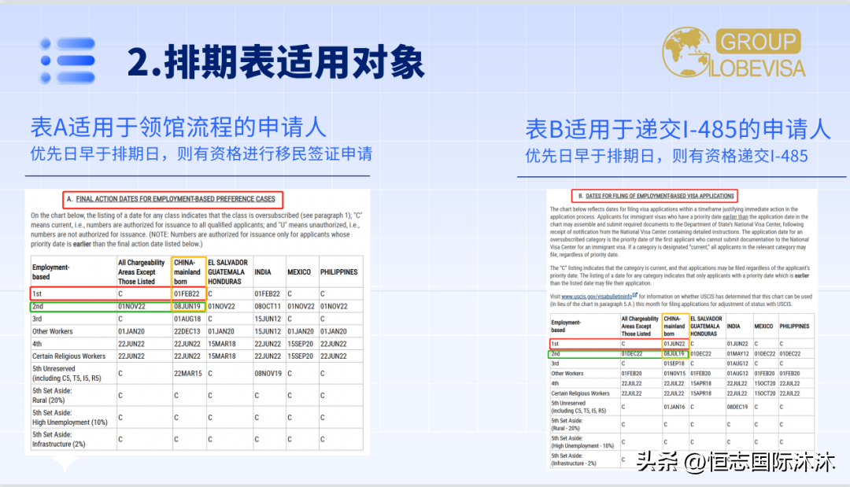Select "Certain Religious Workers" row label in Table B
850x487 pixels.
(581, 393)
